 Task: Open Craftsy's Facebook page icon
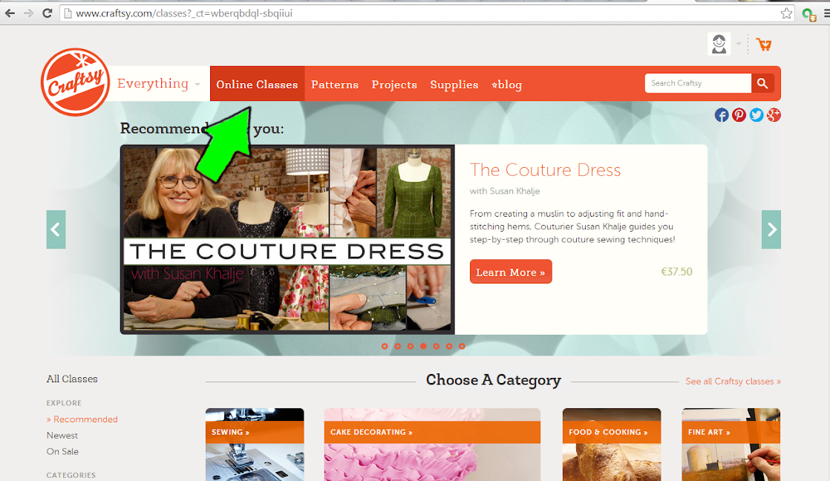pos(722,115)
